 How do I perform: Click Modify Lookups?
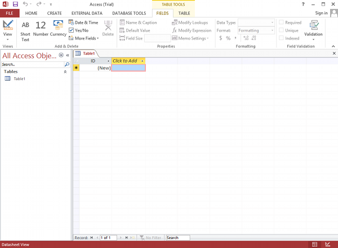click(190, 23)
